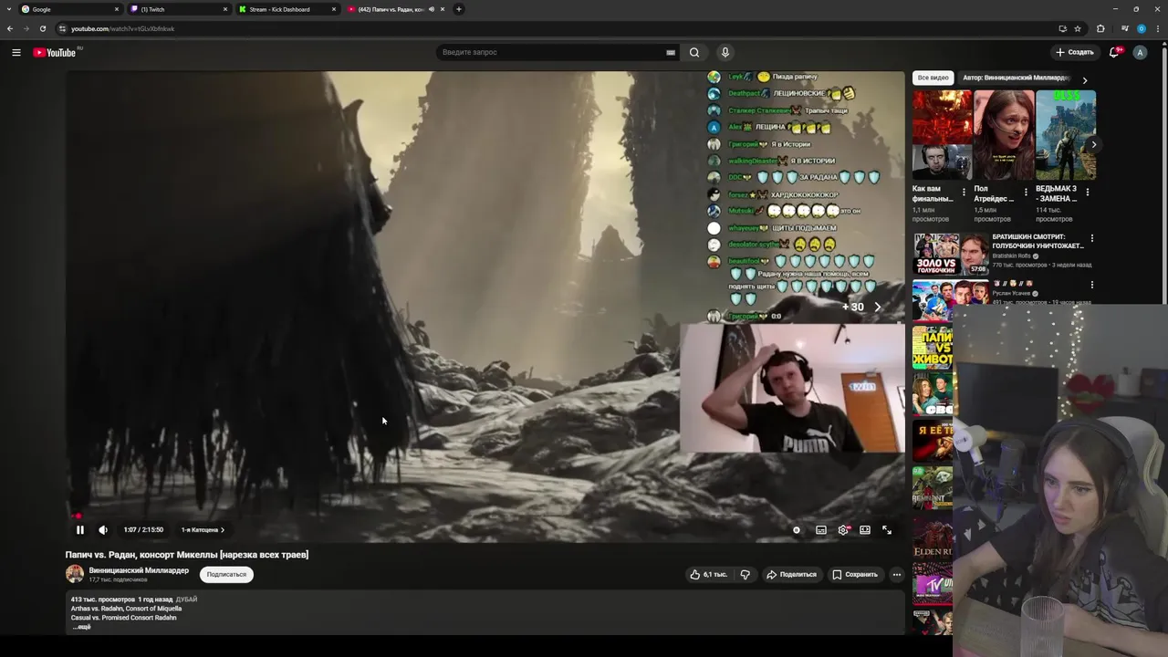The image size is (1168, 657).
Task: Click the Сохранить save button
Action: click(x=855, y=575)
